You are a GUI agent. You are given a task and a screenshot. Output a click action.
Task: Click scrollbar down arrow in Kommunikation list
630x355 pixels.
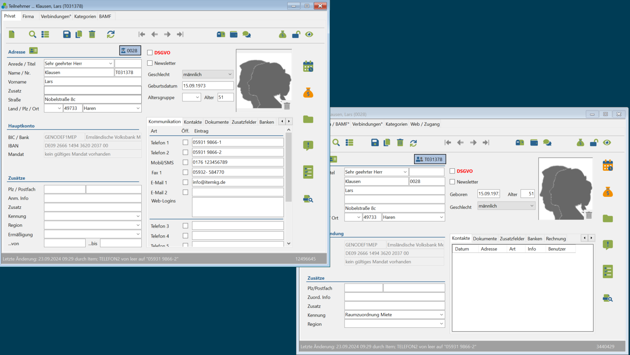pos(289,243)
